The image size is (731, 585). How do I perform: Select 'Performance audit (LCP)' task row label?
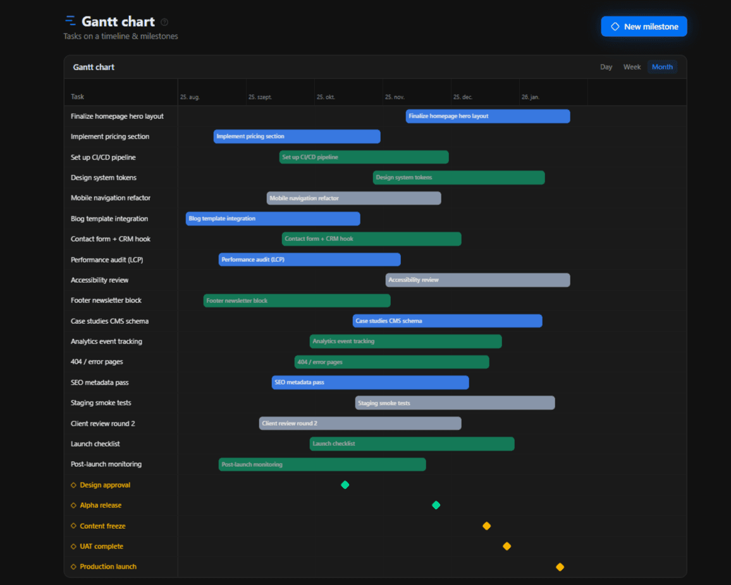(x=107, y=260)
